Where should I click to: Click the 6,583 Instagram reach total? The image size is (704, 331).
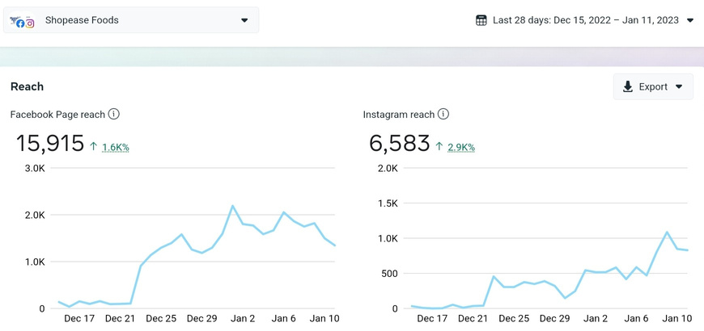[400, 144]
